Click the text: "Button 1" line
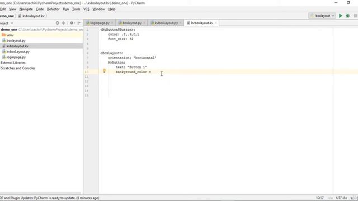 click(x=131, y=67)
